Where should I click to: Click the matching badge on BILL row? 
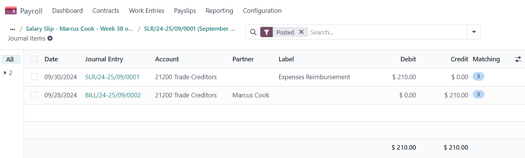point(478,95)
